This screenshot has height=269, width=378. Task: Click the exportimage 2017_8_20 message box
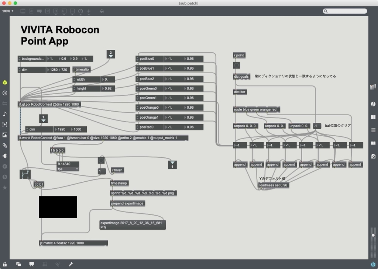point(133,225)
